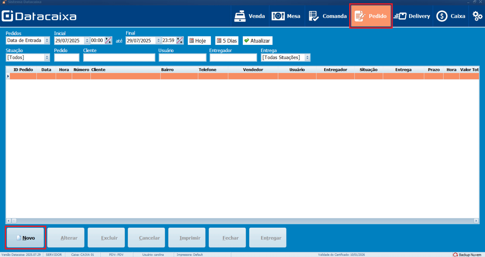This screenshot has height=257, width=485.
Task: Open the Inicial date picker arrow
Action: tap(87, 41)
